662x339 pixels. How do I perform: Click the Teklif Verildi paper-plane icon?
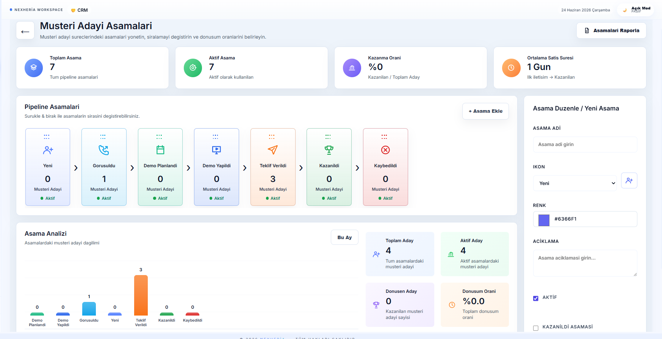(273, 150)
